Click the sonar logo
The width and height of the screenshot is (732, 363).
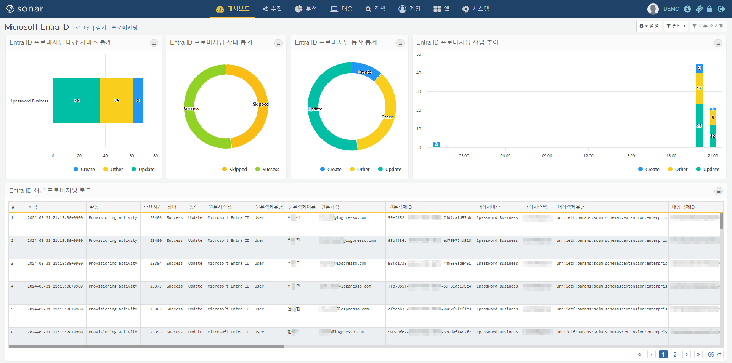pyautogui.click(x=25, y=9)
